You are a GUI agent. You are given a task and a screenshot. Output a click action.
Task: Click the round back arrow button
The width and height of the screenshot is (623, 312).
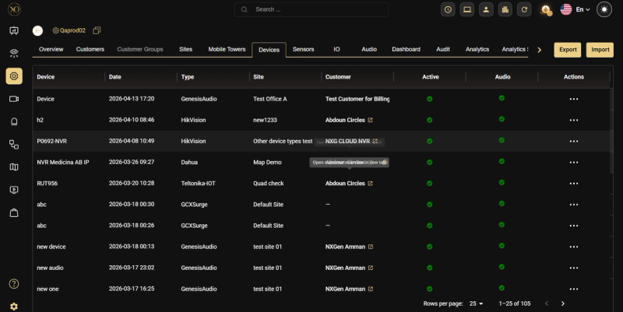[37, 30]
